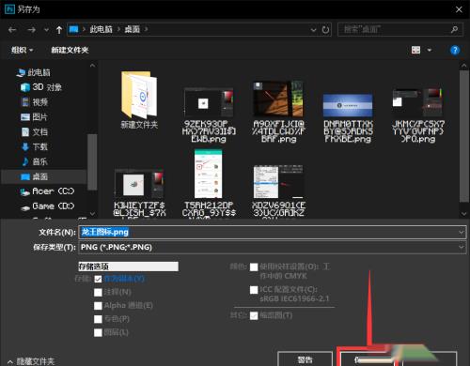Toggle the 使用校样设置(O) checkbox

[254, 267]
